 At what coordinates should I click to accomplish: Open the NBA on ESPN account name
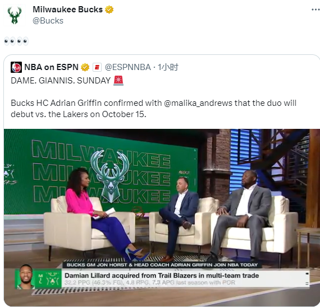[51, 67]
